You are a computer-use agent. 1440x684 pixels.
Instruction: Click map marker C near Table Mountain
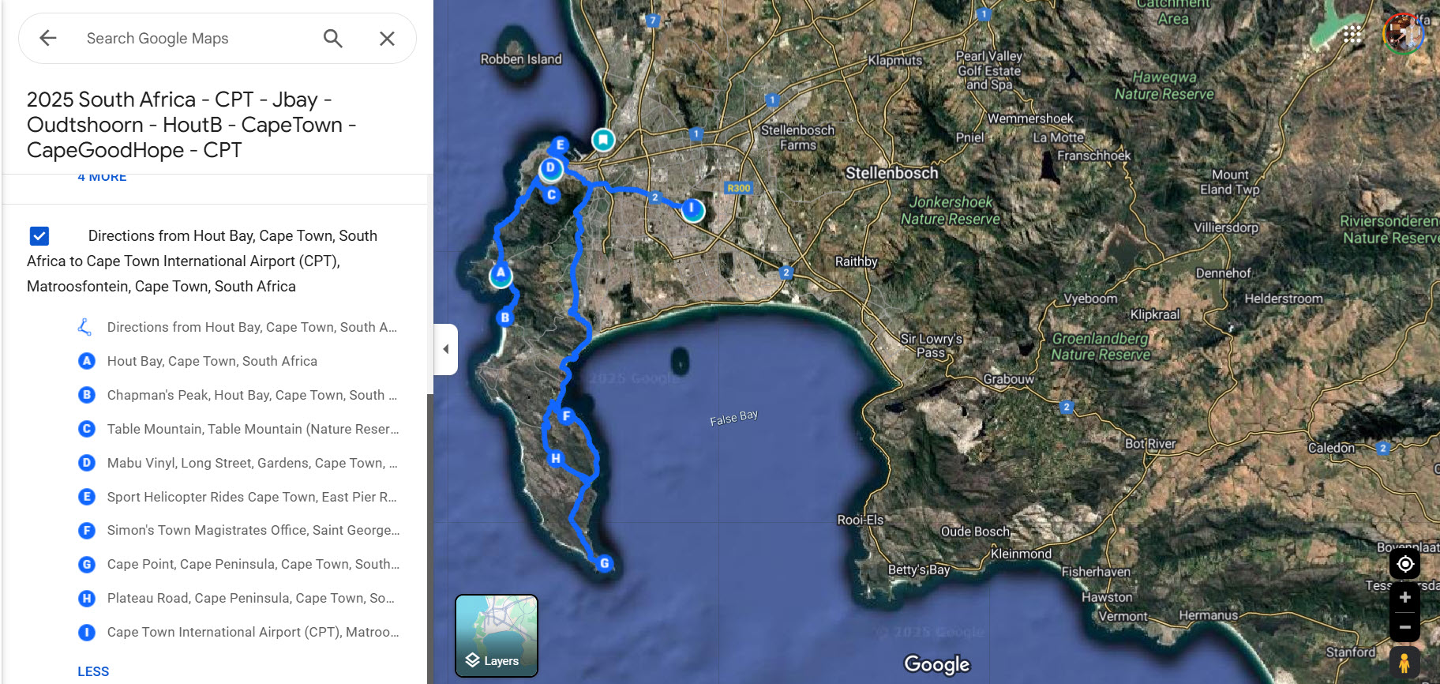(x=551, y=194)
